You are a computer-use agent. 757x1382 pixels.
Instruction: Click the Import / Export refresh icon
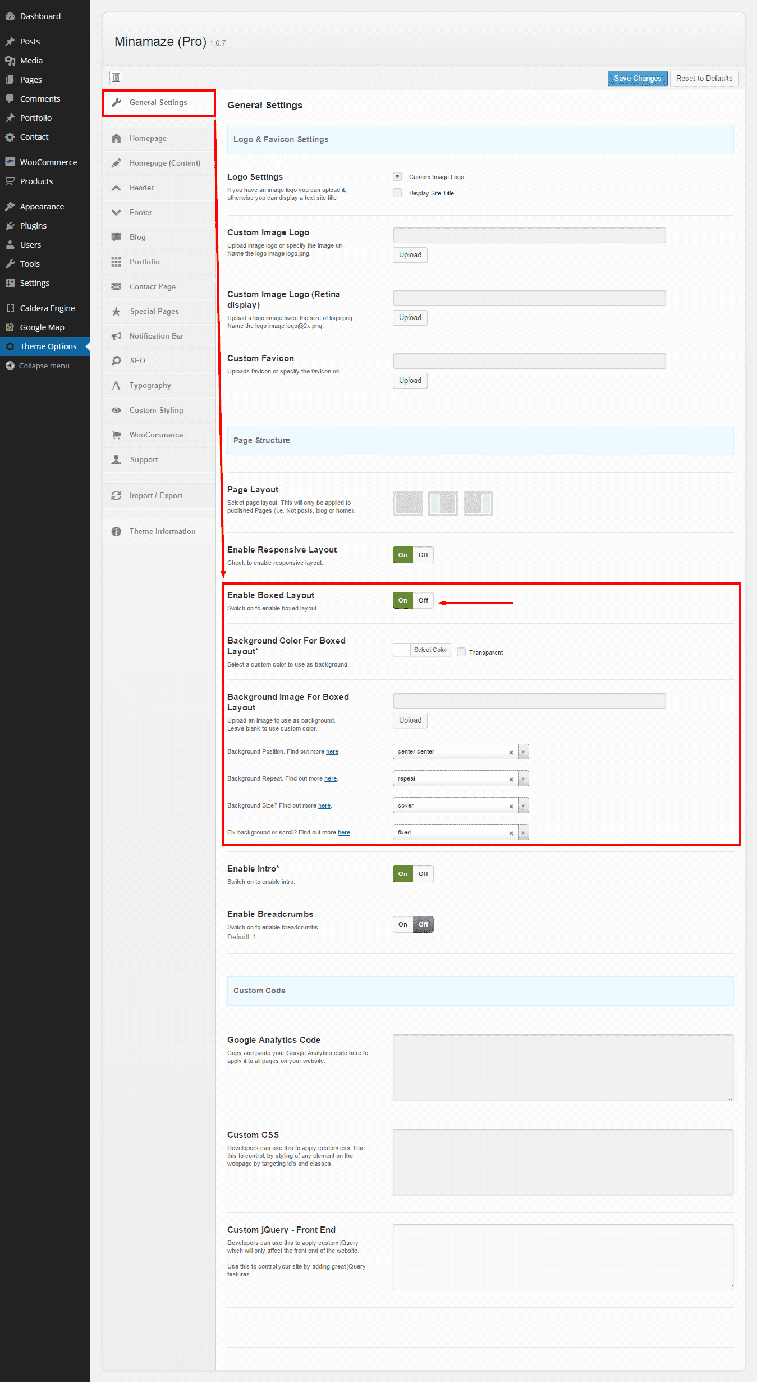click(116, 496)
